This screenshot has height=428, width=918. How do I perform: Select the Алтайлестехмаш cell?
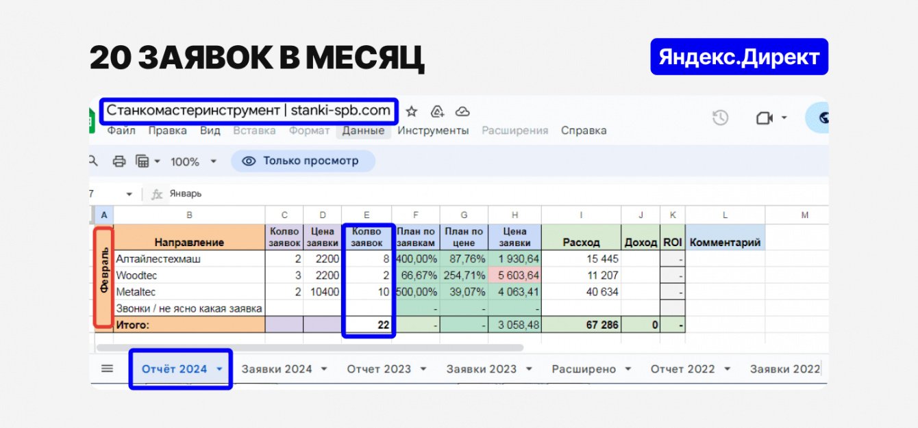pos(189,258)
